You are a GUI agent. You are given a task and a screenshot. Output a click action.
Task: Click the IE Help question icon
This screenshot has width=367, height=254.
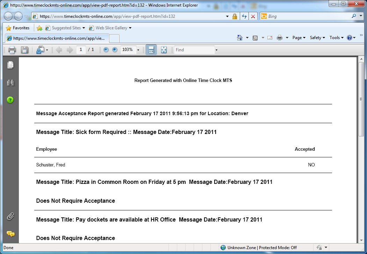coord(350,38)
